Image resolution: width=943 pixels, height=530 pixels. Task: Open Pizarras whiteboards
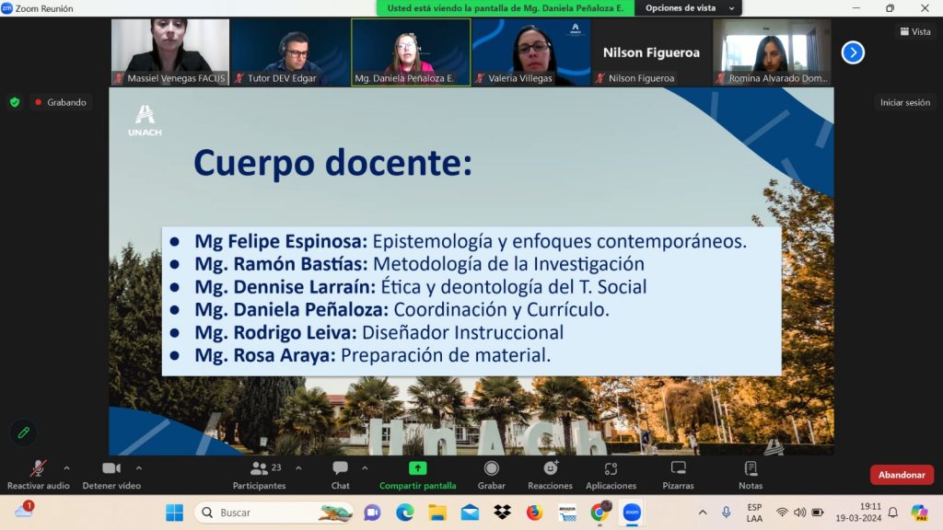pyautogui.click(x=678, y=475)
